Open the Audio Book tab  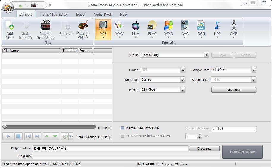[x=103, y=14]
